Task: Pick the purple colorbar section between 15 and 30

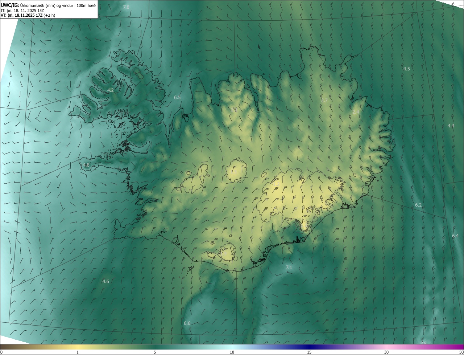Action: pyautogui.click(x=348, y=347)
